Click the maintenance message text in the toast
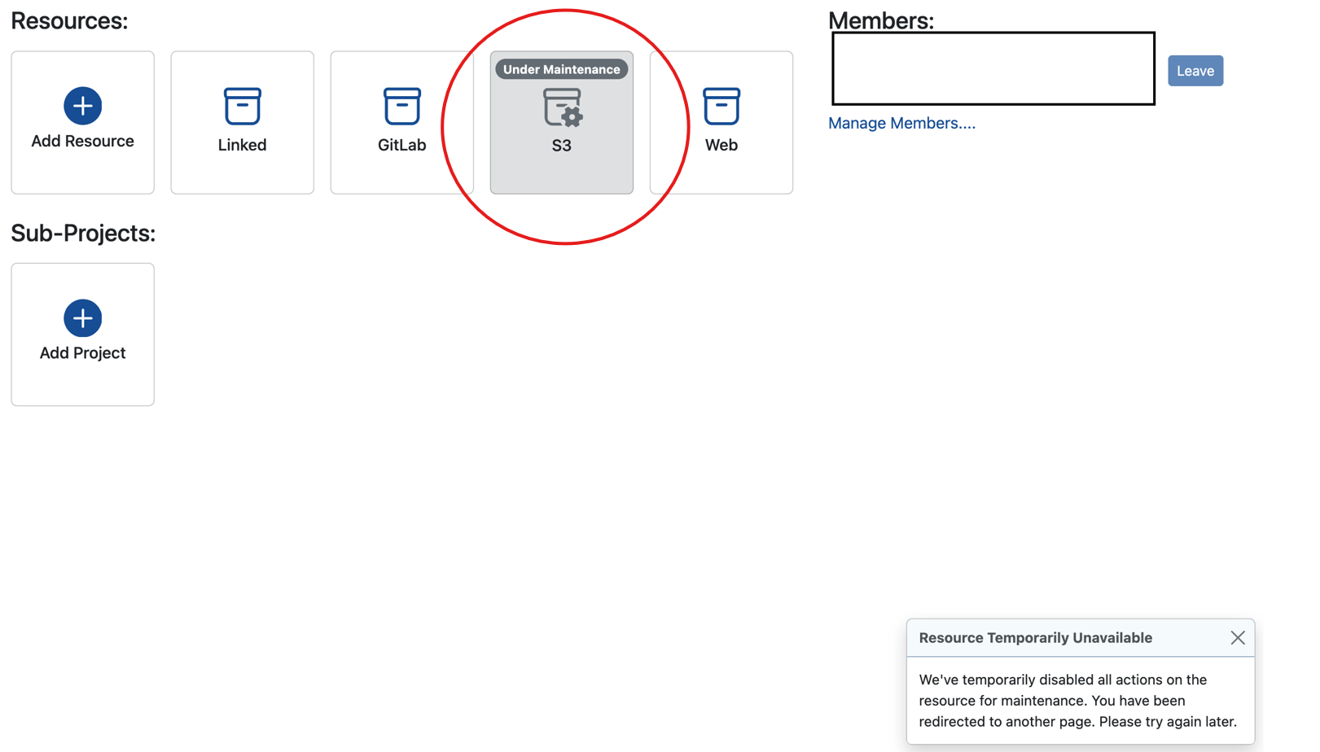1320x752 pixels. tap(1077, 701)
